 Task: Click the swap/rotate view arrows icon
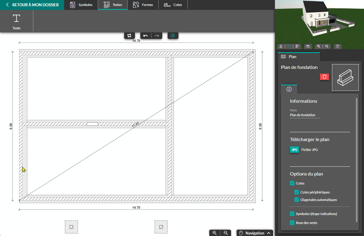(x=129, y=36)
